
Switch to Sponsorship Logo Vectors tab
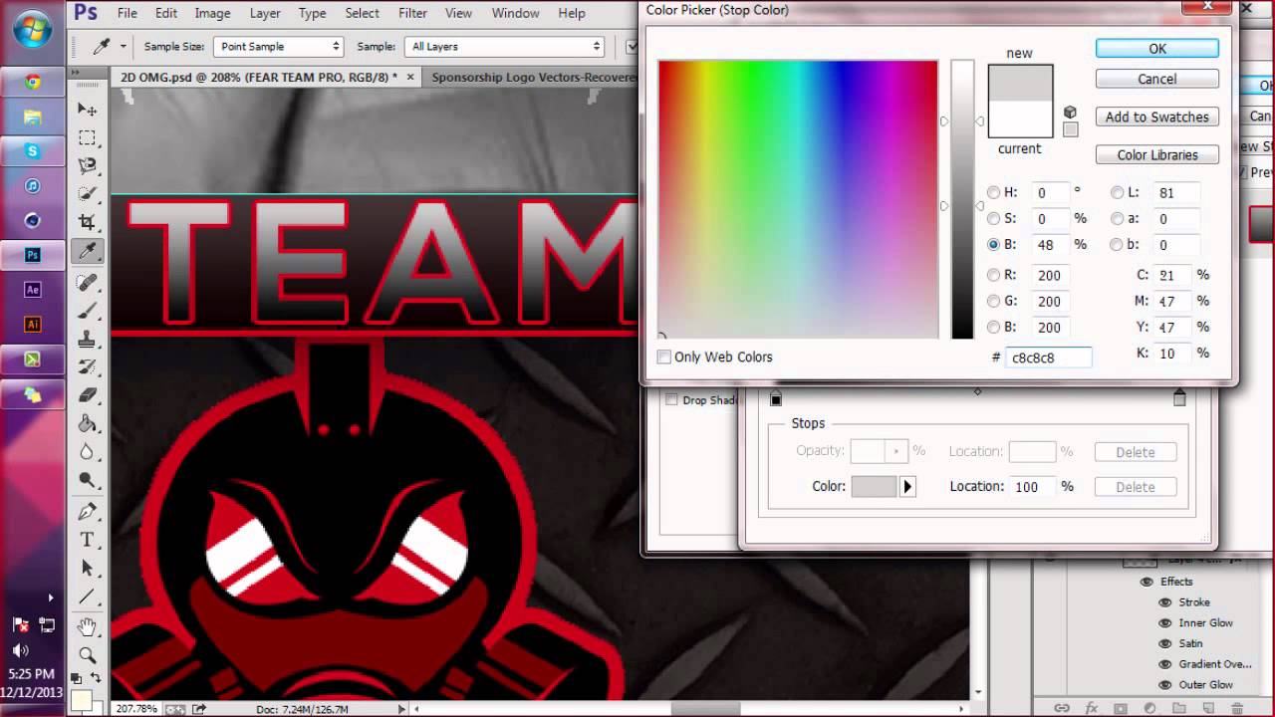point(534,77)
